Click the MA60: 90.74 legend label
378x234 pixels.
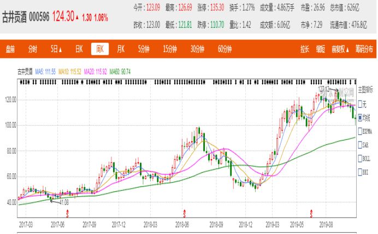[x=120, y=72]
